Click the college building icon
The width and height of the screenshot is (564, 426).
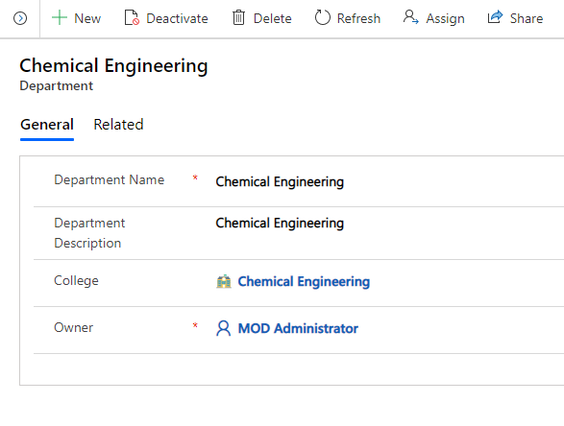coord(224,281)
